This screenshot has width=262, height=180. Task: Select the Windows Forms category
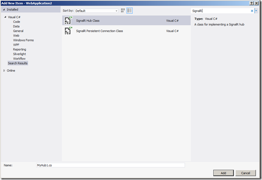click(x=24, y=40)
